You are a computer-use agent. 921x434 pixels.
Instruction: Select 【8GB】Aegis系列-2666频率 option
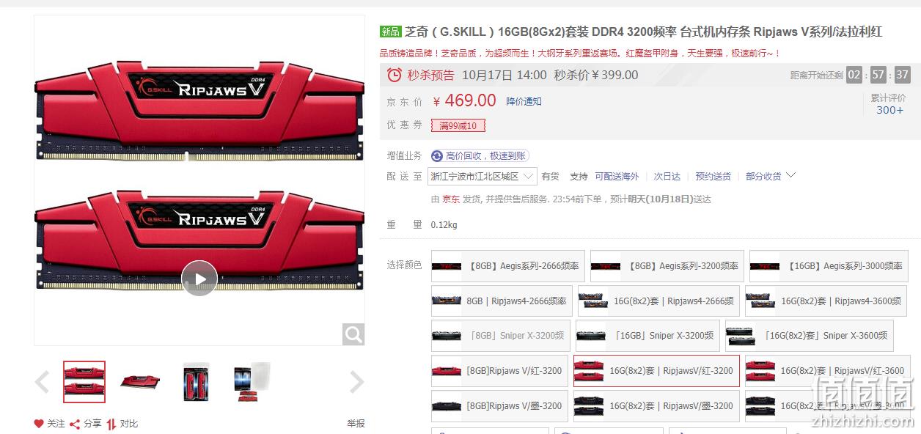tap(508, 266)
